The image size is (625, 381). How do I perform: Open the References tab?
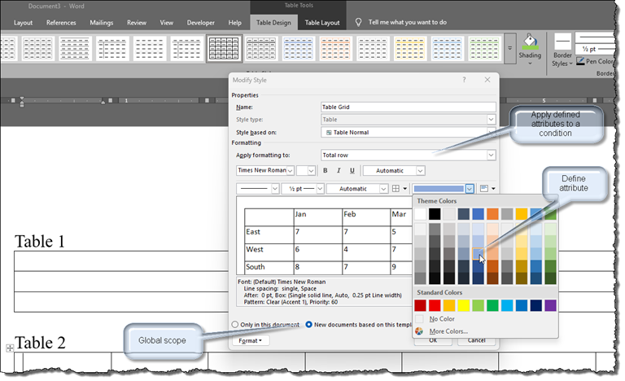pyautogui.click(x=61, y=23)
